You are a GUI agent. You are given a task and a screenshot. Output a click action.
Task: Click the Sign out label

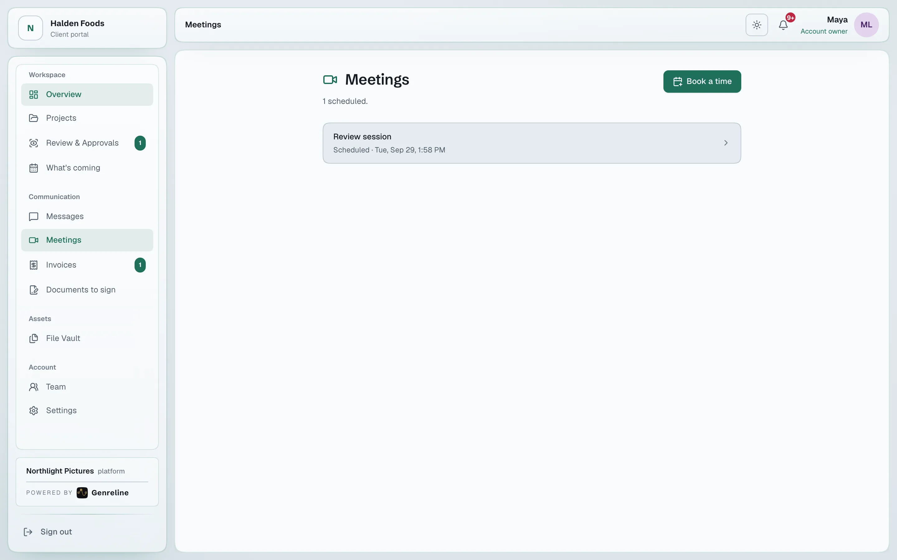click(56, 532)
